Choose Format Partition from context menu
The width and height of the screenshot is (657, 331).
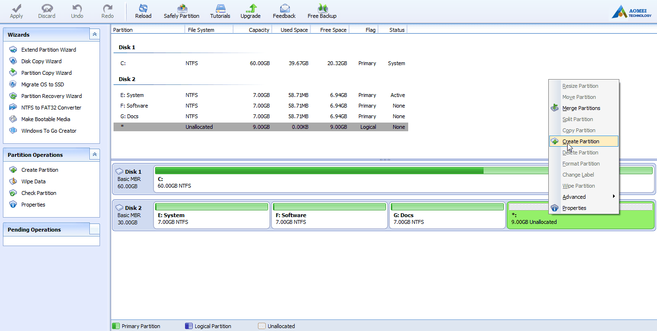click(x=584, y=164)
